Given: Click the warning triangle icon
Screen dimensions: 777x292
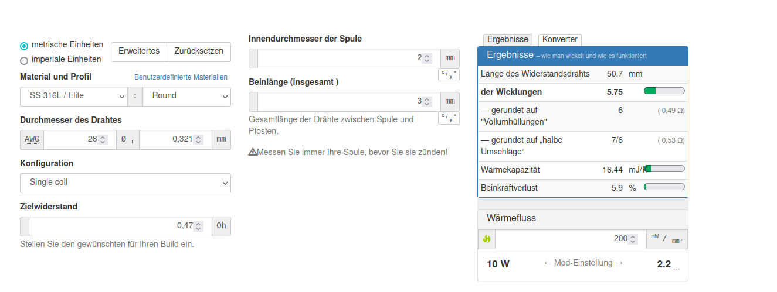Looking at the screenshot, I should (253, 152).
